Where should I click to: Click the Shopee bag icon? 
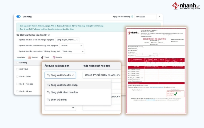pos(30,57)
